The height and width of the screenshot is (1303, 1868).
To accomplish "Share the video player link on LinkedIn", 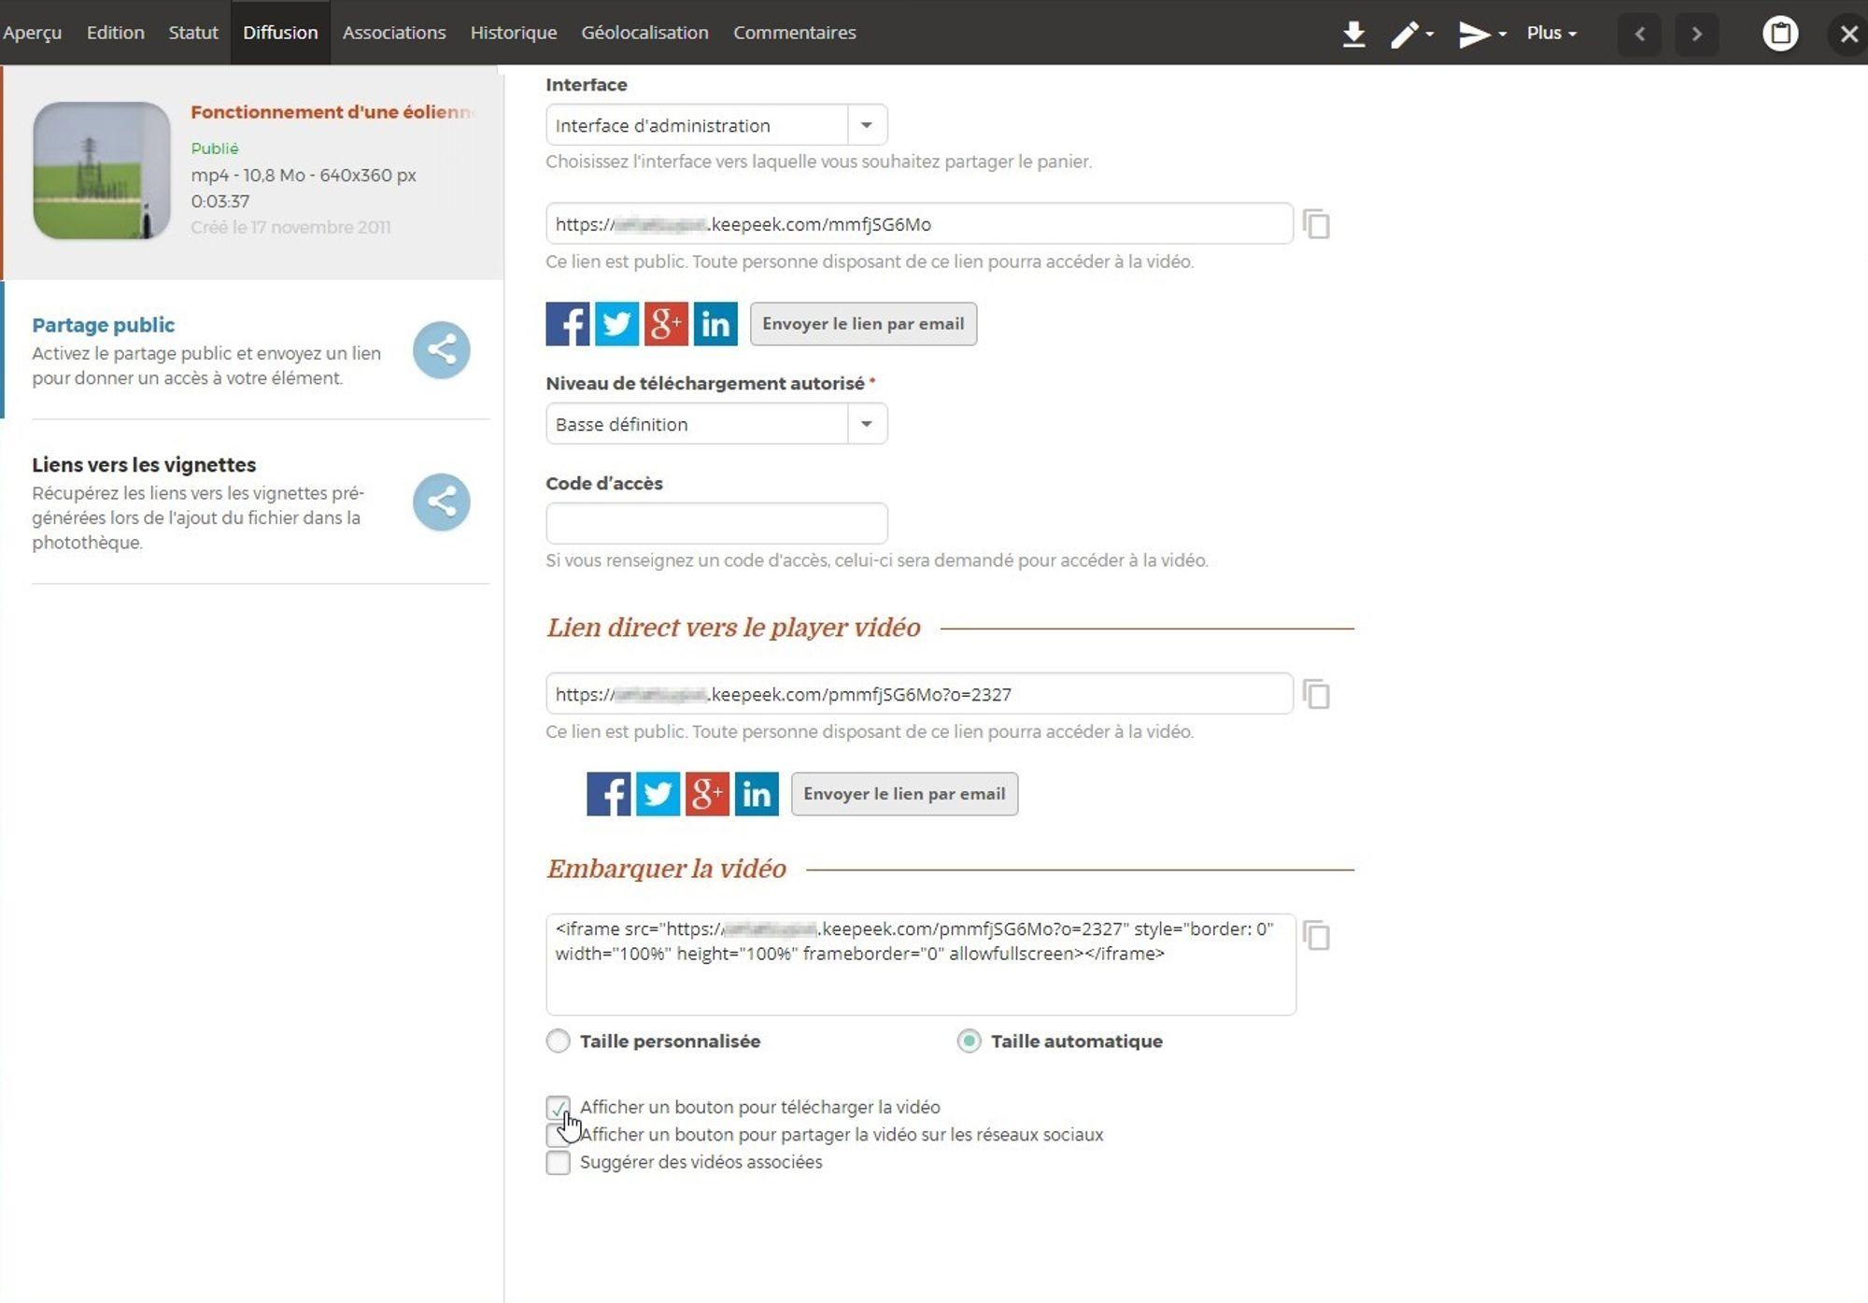I will (x=756, y=794).
